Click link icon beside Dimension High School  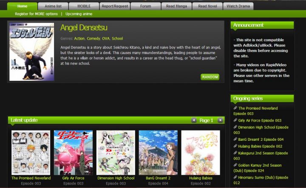tap(235, 127)
